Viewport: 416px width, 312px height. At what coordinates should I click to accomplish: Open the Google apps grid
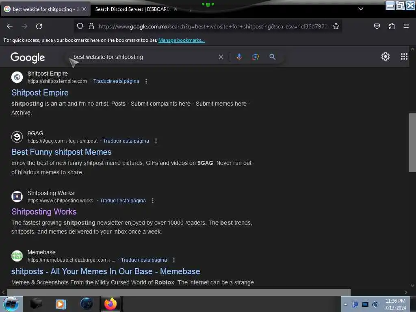(x=404, y=56)
